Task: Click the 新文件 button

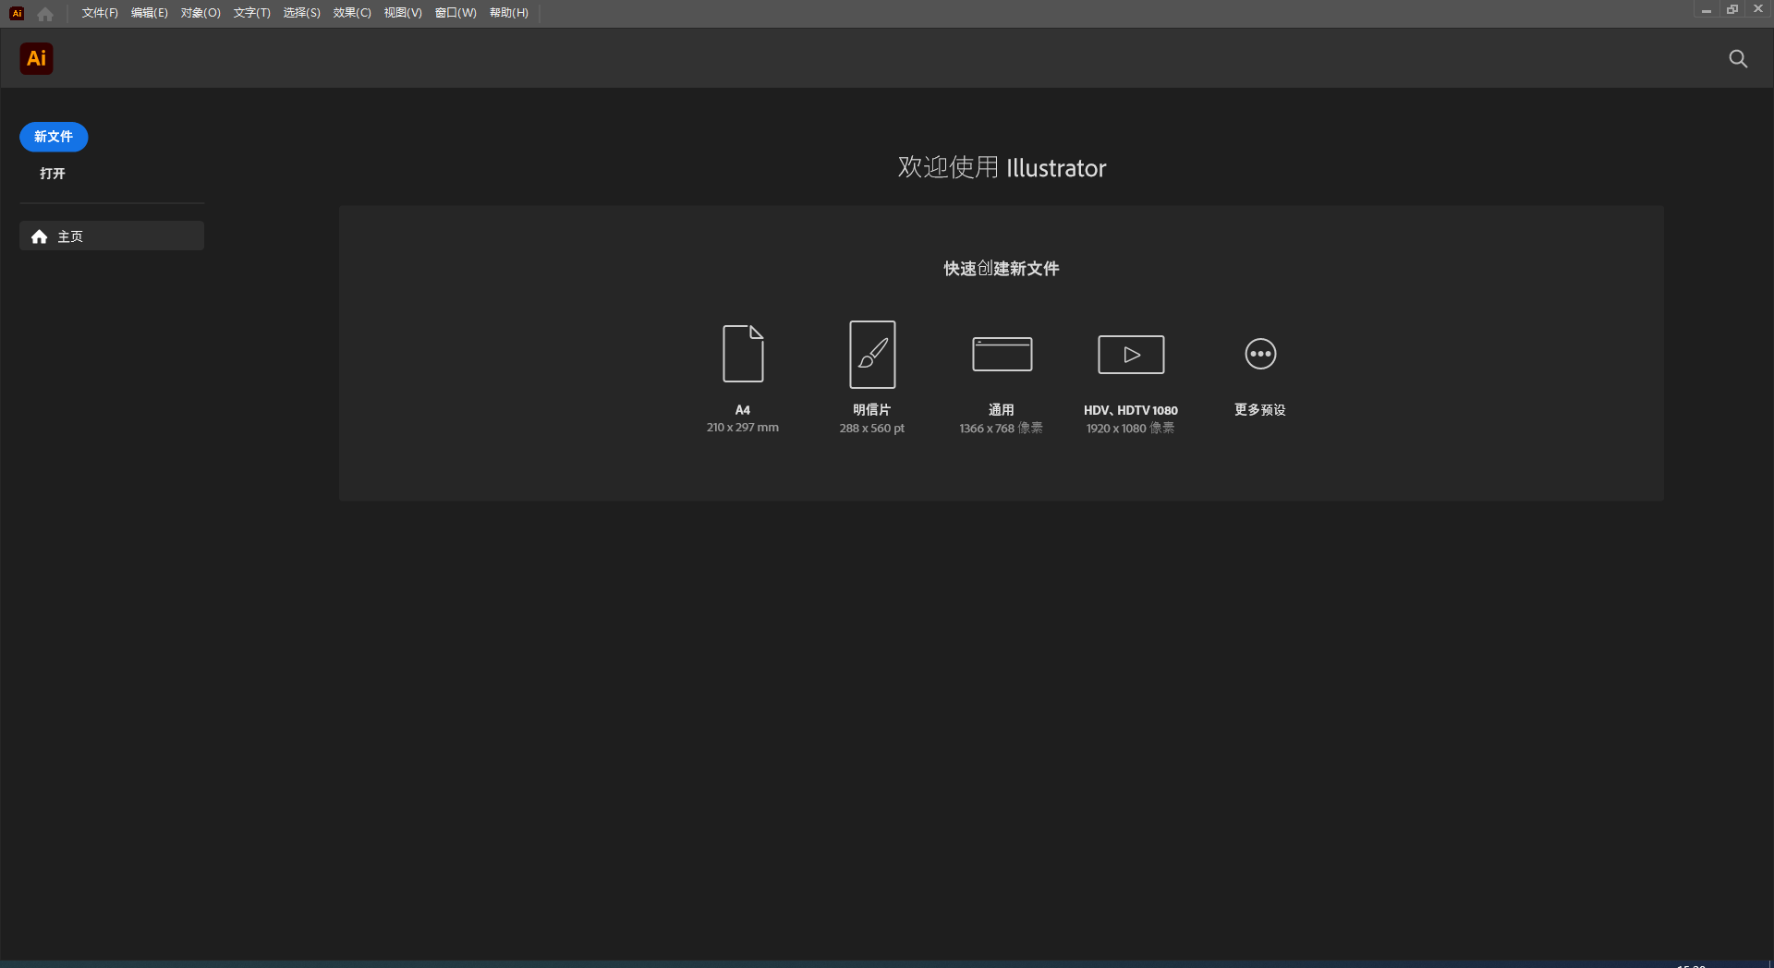Action: pyautogui.click(x=53, y=137)
